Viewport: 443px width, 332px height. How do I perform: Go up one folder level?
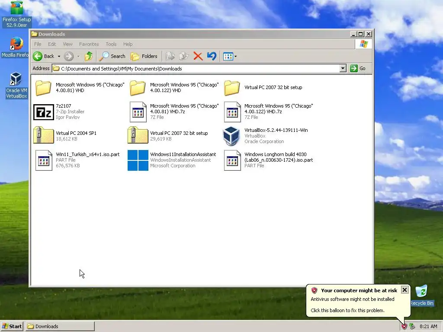[x=89, y=56]
